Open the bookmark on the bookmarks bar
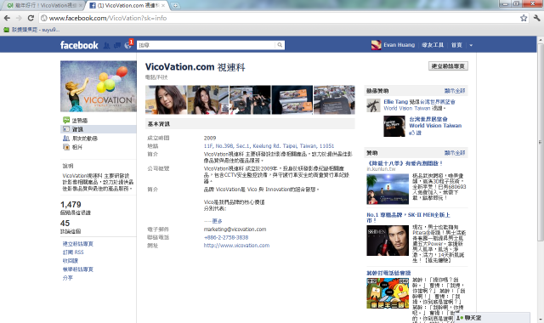 31,30
